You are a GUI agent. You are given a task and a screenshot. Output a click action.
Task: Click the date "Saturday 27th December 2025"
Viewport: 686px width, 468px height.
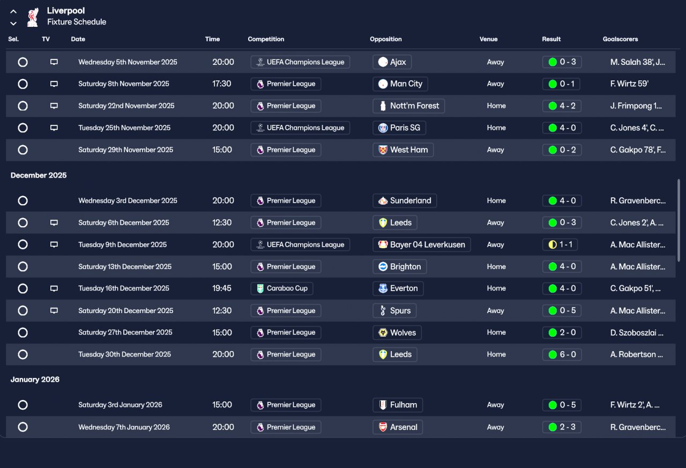coord(125,332)
